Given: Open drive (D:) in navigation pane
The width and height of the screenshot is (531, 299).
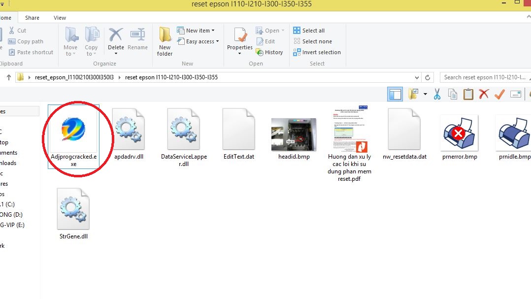Looking at the screenshot, I should click(11, 214).
